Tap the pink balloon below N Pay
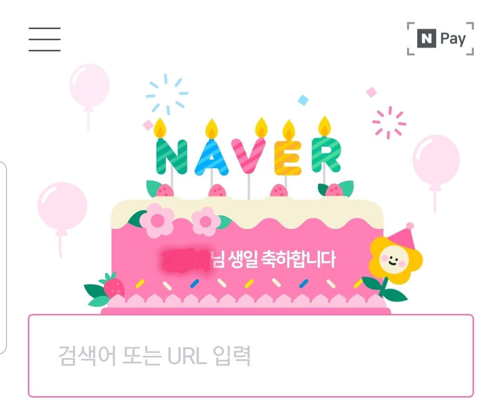Image resolution: width=500 pixels, height=418 pixels. [436, 160]
